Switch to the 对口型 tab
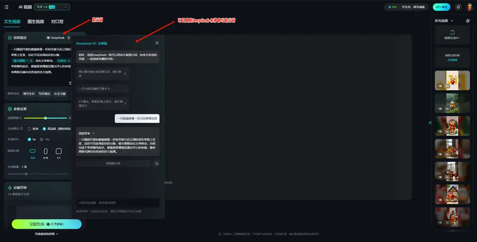The height and width of the screenshot is (242, 477). click(57, 21)
